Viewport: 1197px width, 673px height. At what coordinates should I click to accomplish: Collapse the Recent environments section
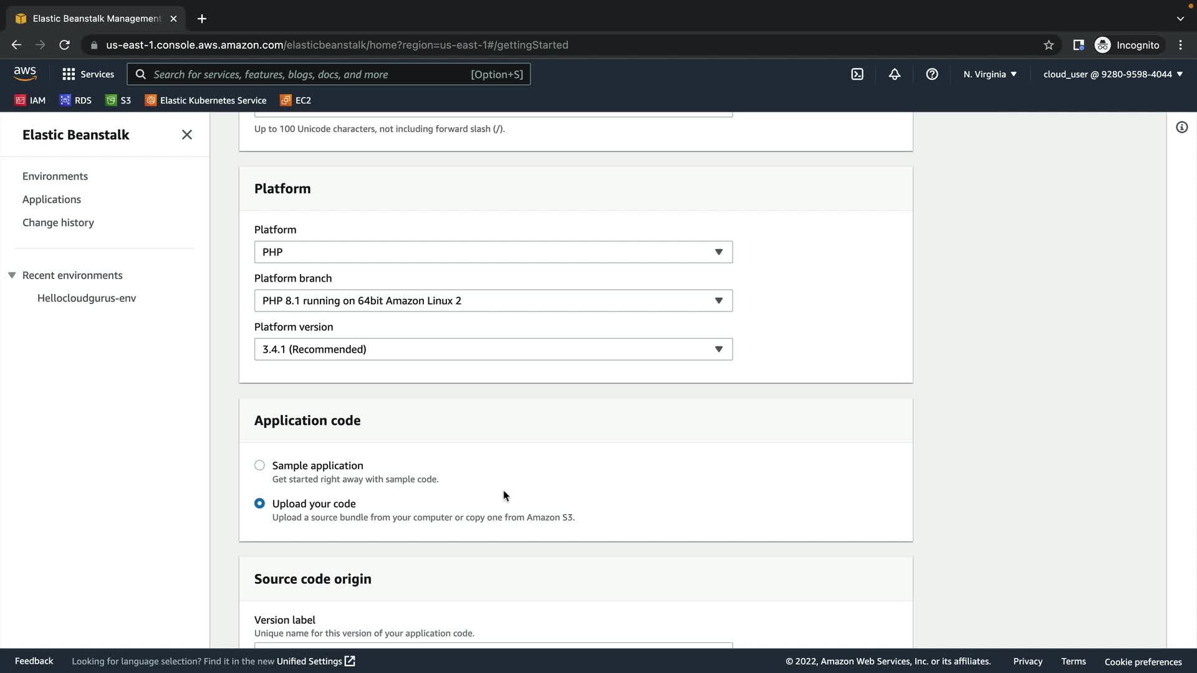pos(12,275)
